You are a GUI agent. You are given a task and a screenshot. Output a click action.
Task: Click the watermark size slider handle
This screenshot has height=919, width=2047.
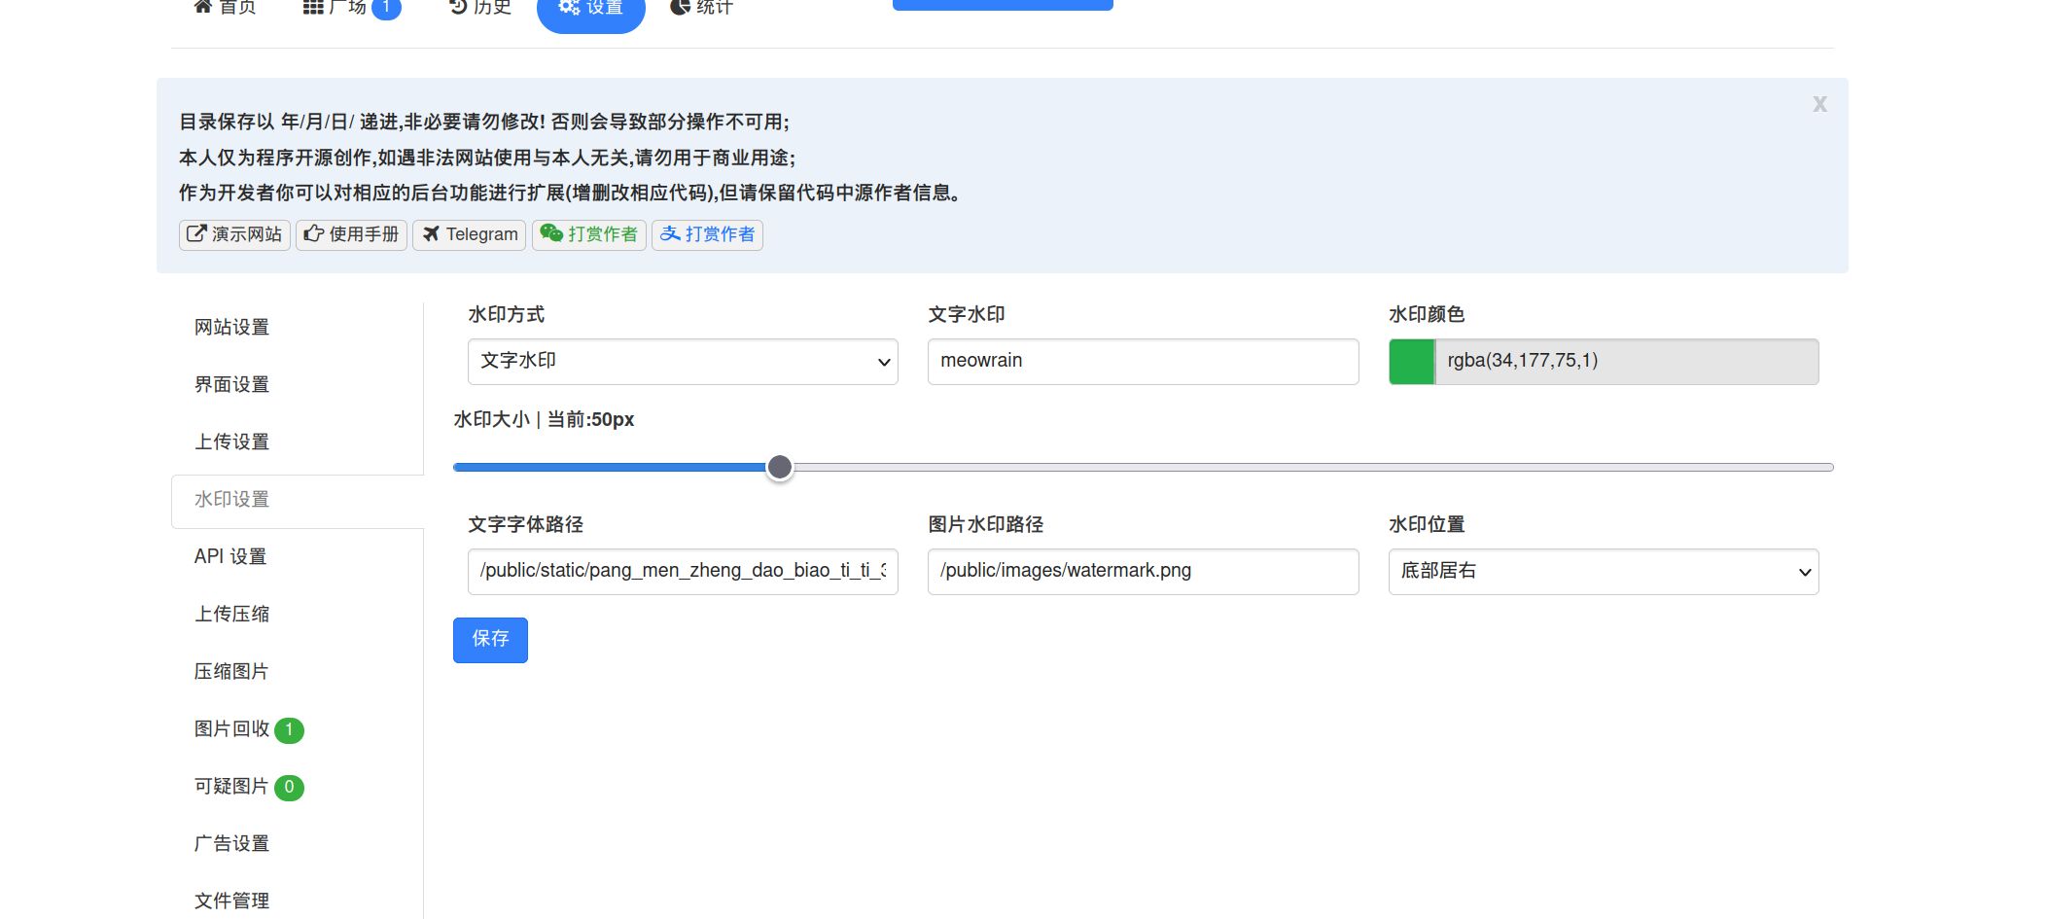pos(779,468)
